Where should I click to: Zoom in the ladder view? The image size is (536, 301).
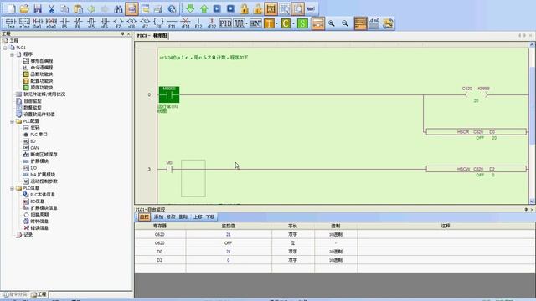332,23
